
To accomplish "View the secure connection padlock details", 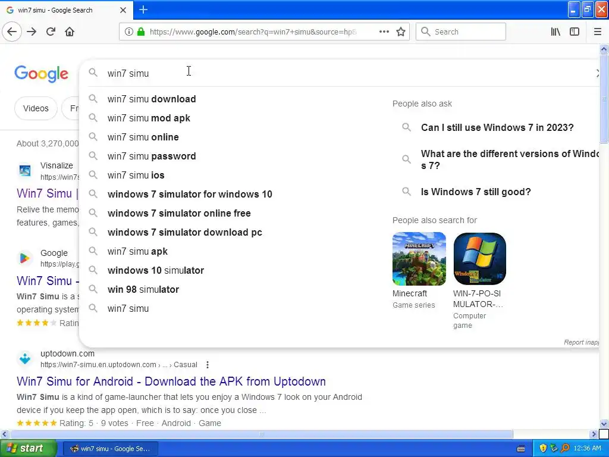I will (141, 32).
